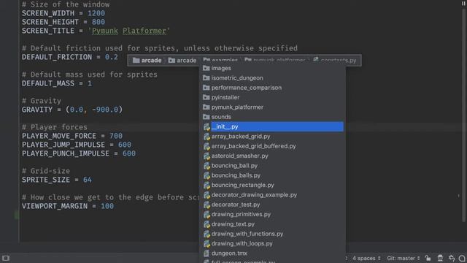This screenshot has height=263, width=467.
Task: Click the value 1200 on SCREEN_WIDTH line
Action: point(96,13)
